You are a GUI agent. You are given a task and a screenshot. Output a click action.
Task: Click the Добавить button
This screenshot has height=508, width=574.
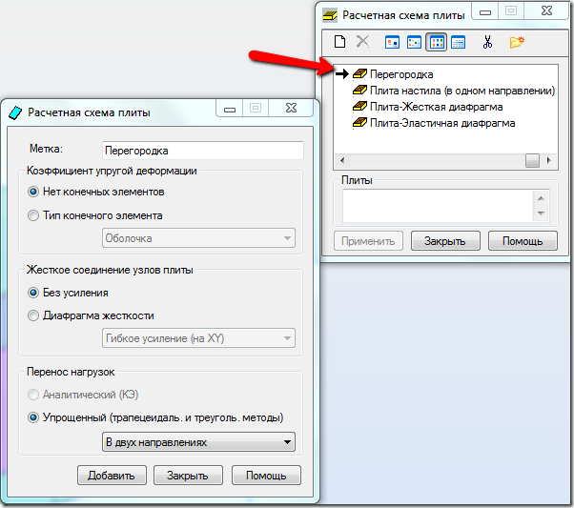point(112,476)
